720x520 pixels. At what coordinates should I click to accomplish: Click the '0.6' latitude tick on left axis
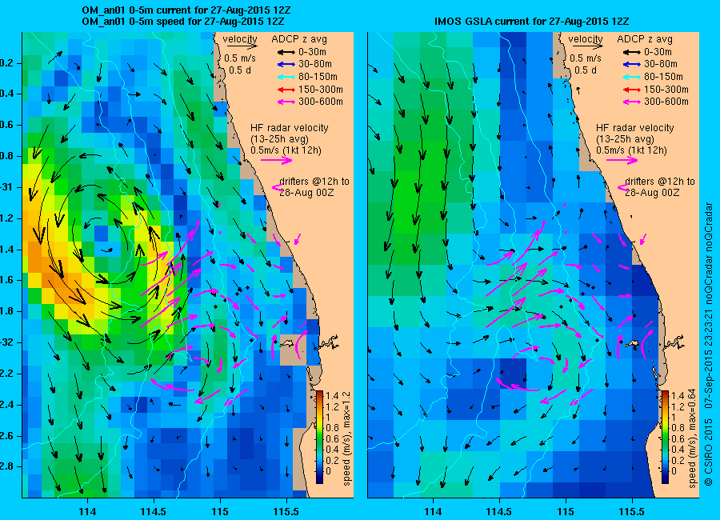tap(6, 125)
